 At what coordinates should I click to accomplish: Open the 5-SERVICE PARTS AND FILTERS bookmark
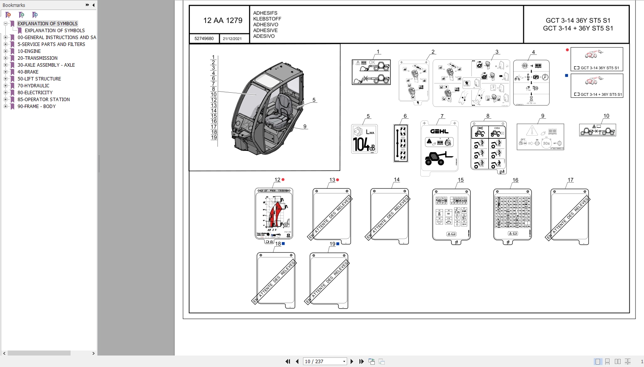pyautogui.click(x=51, y=44)
